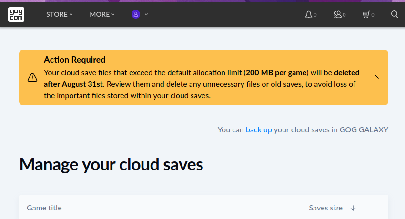Click the "Manage your cloud saves" heading

[111, 165]
